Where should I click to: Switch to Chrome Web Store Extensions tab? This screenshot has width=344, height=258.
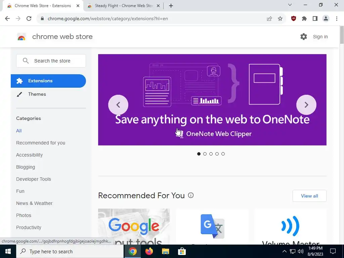(43, 6)
